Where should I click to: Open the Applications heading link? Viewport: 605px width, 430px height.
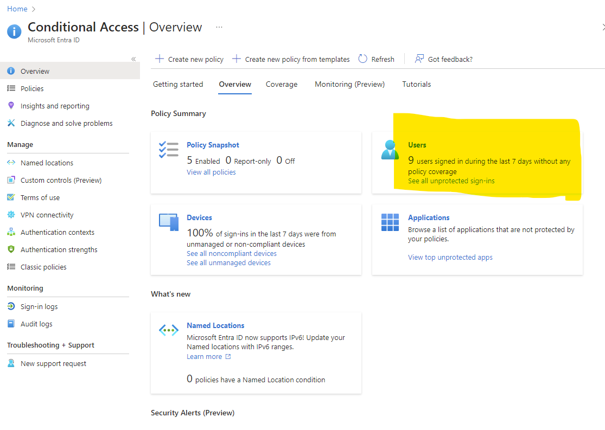(x=429, y=217)
